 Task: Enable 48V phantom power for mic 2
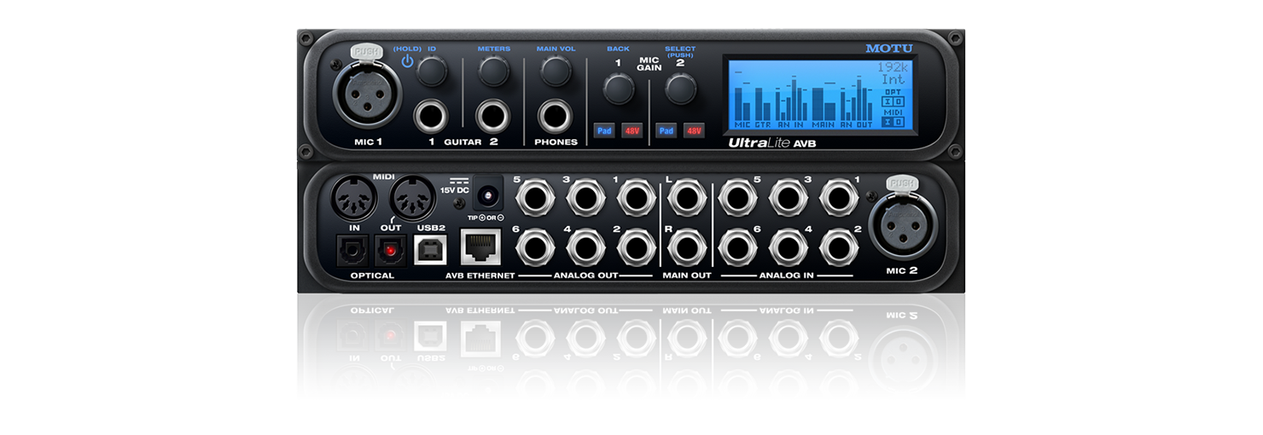click(694, 130)
